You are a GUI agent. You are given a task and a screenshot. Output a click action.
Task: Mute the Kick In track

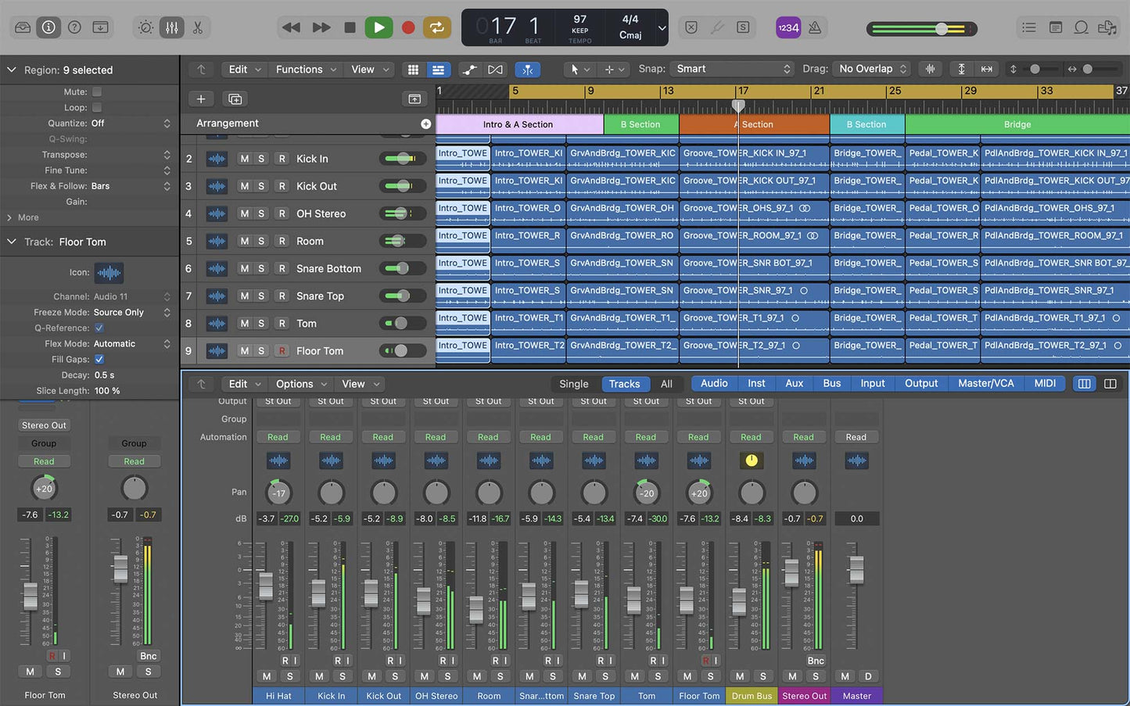tap(245, 159)
